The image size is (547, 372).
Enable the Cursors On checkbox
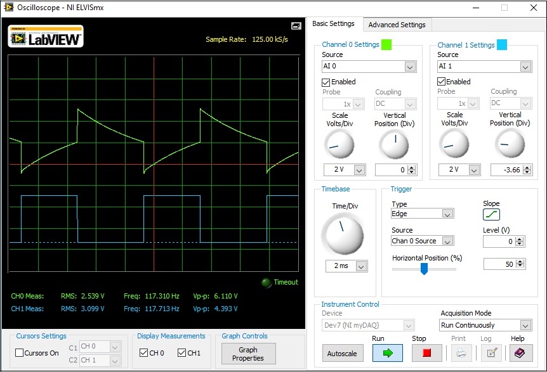click(x=20, y=353)
